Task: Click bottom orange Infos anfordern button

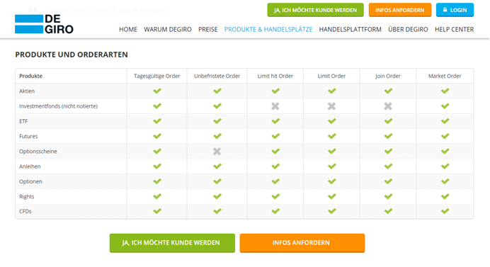Action: (302, 243)
